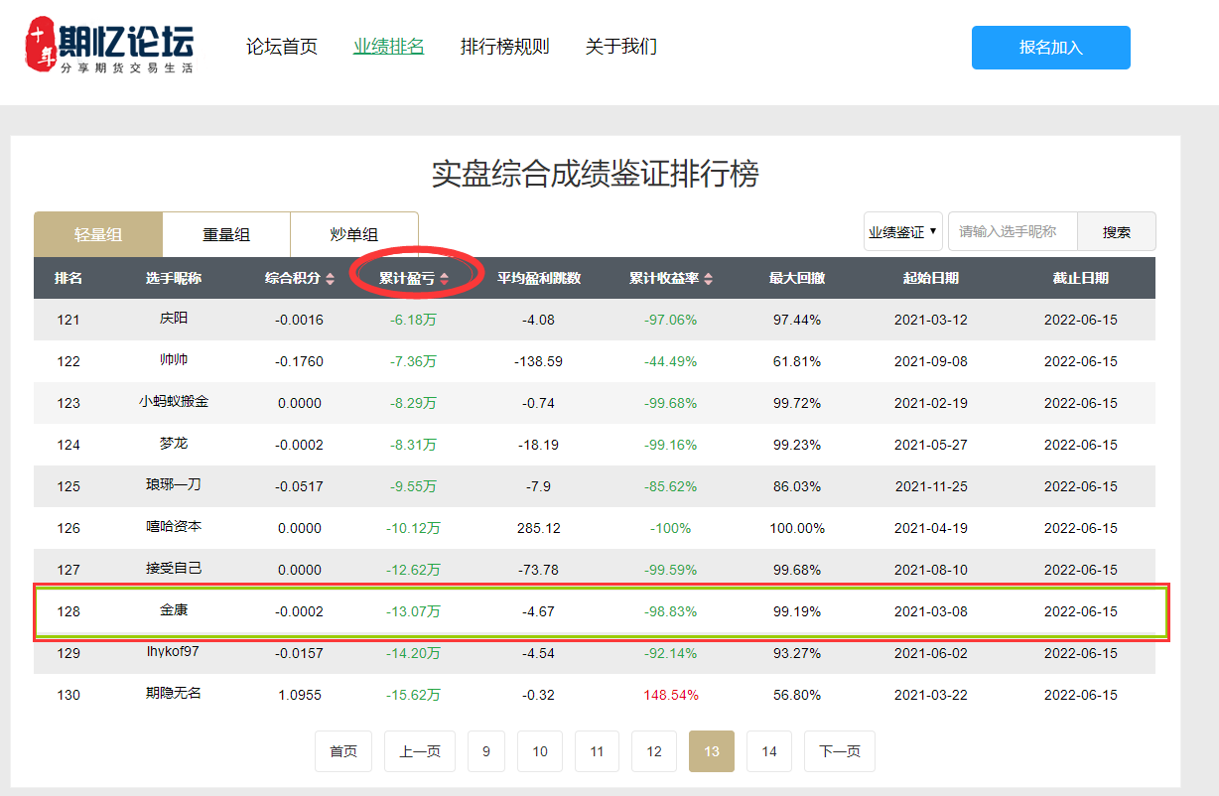Go to 下一页
1219x796 pixels.
pos(839,751)
